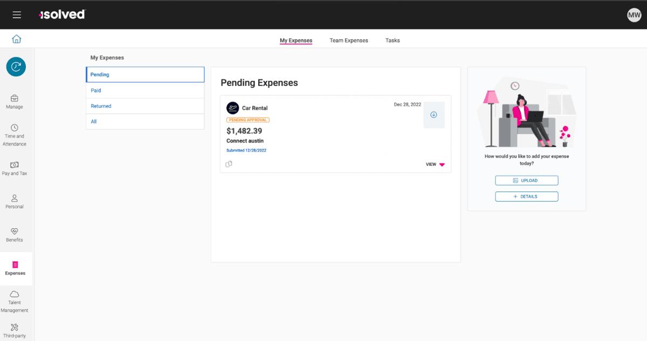The width and height of the screenshot is (647, 341).
Task: Click the Expenses sidebar icon
Action: coord(15,266)
